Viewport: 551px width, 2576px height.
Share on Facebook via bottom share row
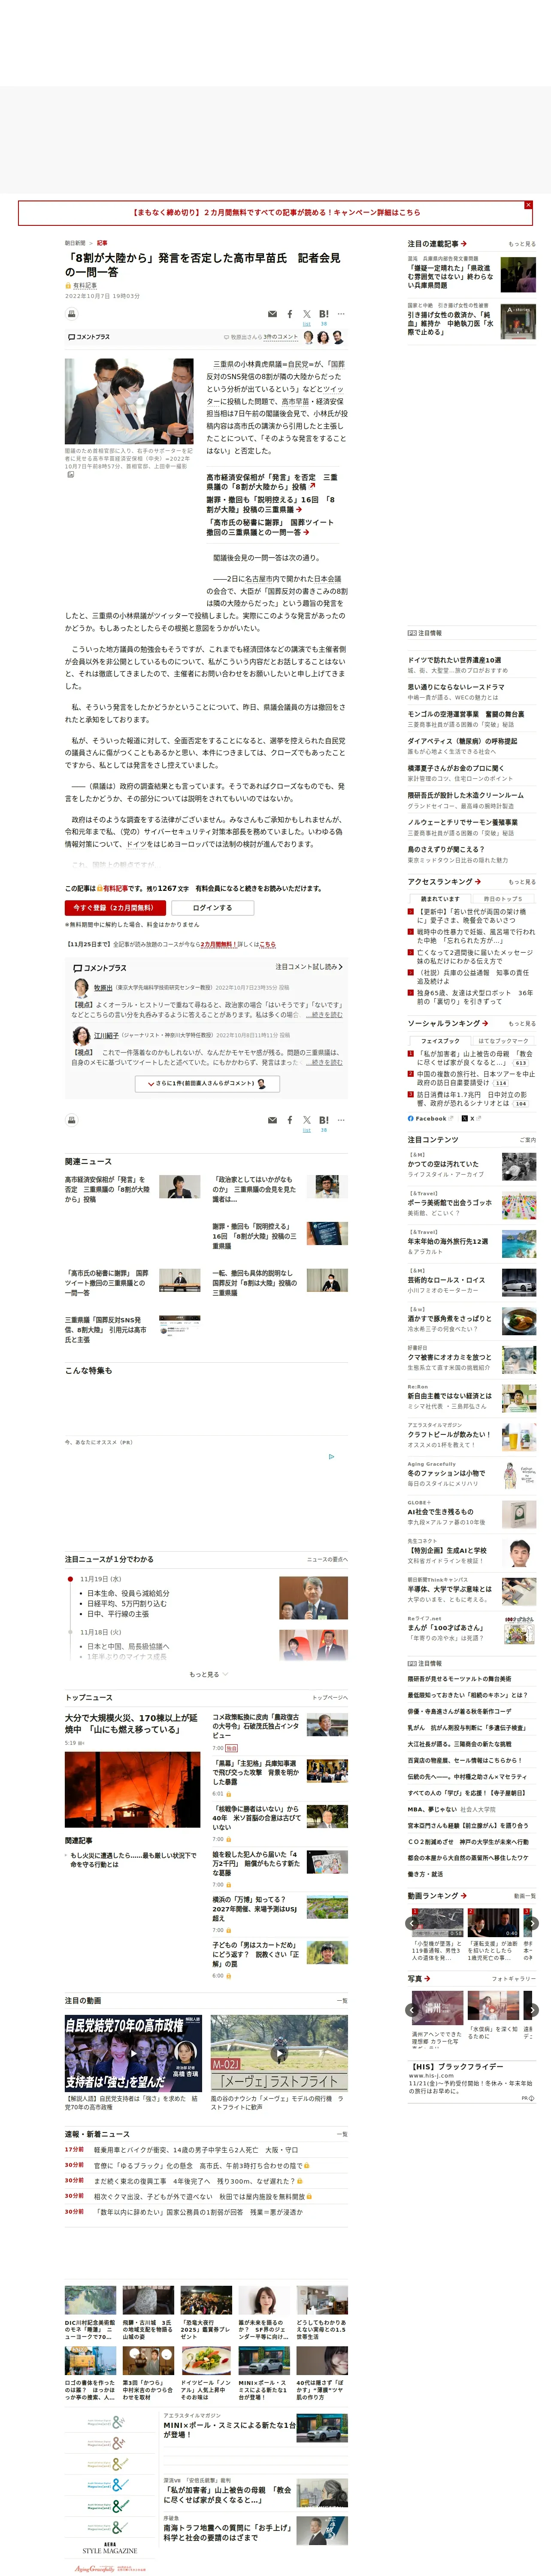[290, 1120]
